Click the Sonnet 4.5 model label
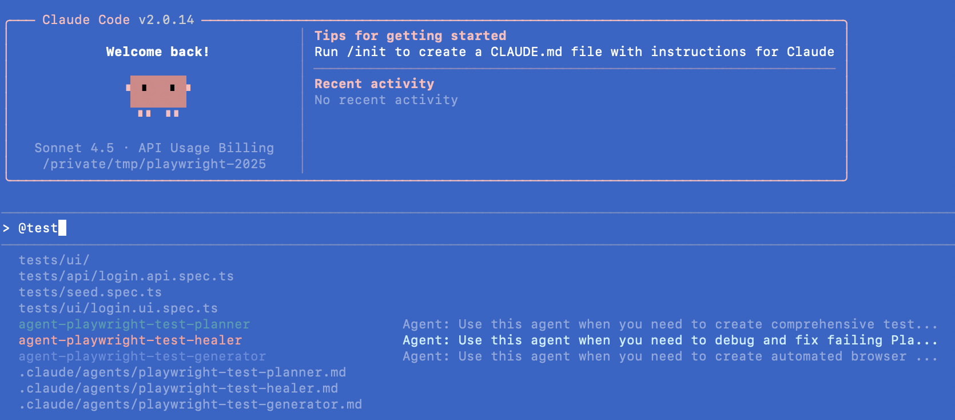Viewport: 955px width, 420px height. coord(74,148)
